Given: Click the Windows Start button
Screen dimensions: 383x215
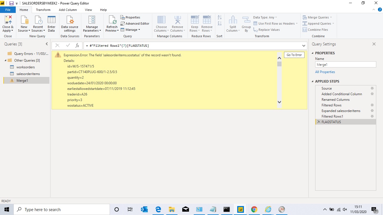Looking at the screenshot, I should pos(7,209).
